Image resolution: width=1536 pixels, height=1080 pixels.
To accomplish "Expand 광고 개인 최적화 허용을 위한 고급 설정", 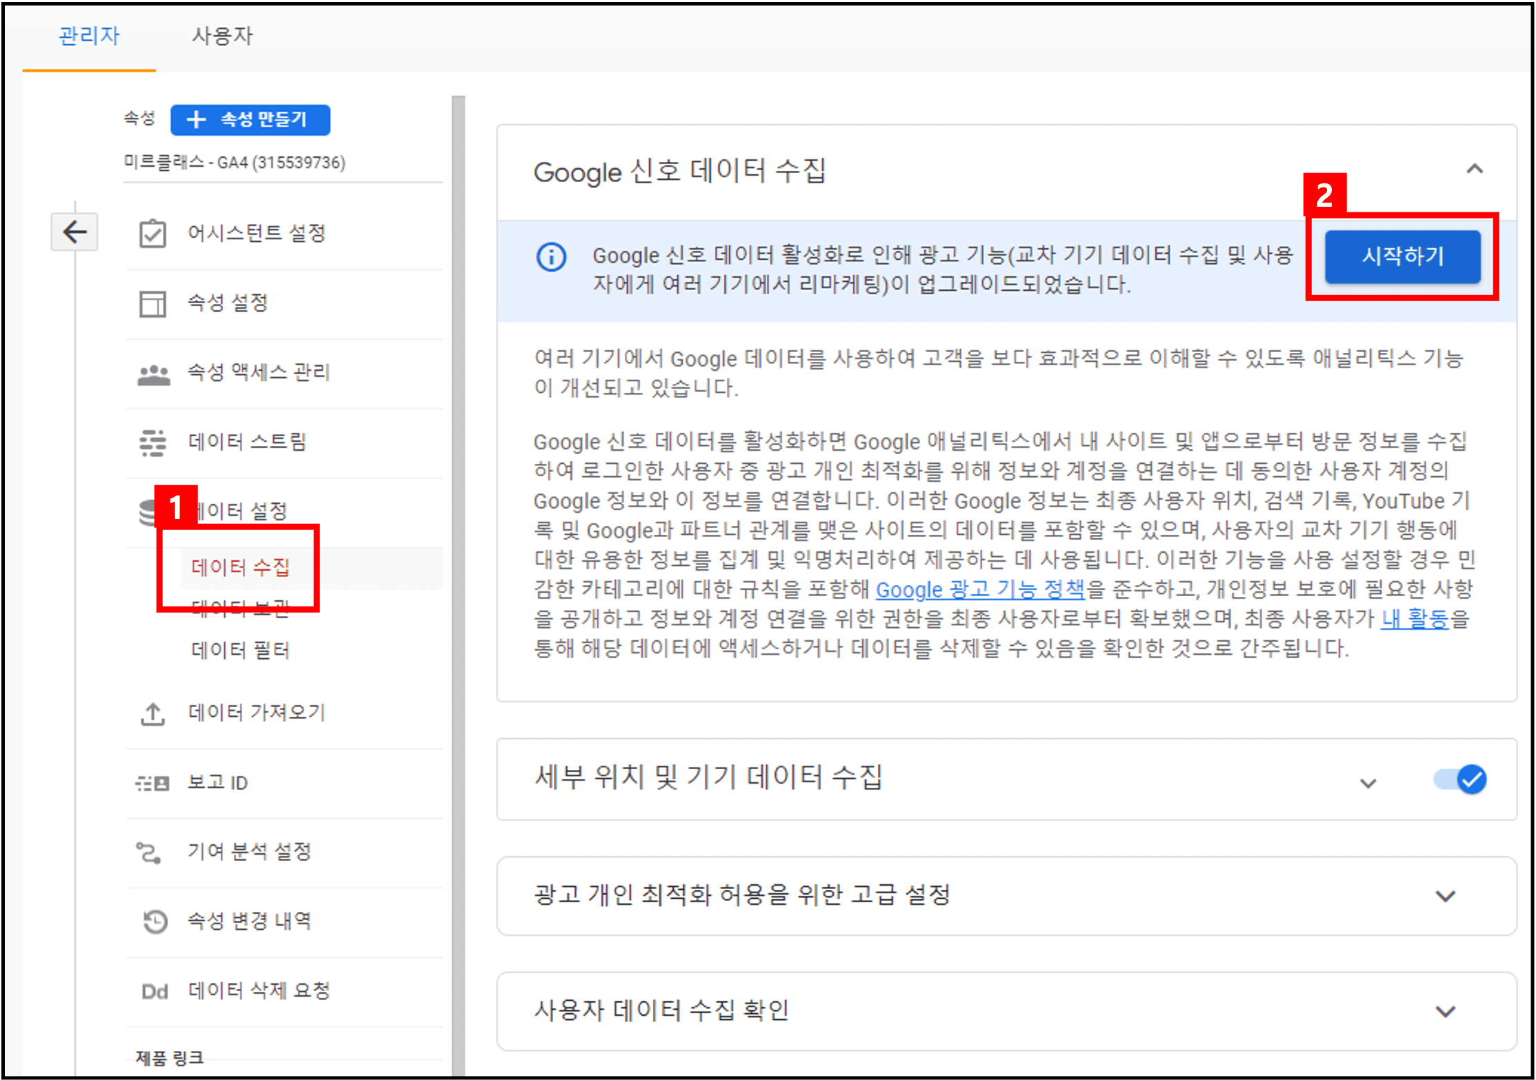I will [1445, 896].
